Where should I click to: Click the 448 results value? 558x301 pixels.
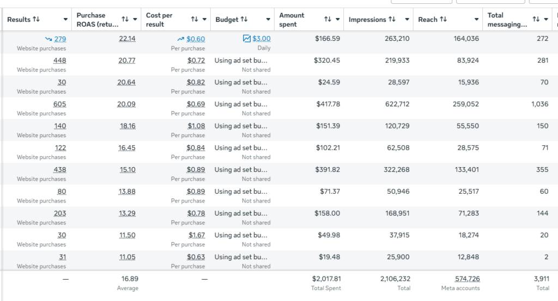pos(60,60)
